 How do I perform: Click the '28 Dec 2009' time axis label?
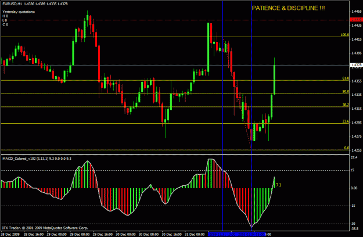click(x=10, y=234)
